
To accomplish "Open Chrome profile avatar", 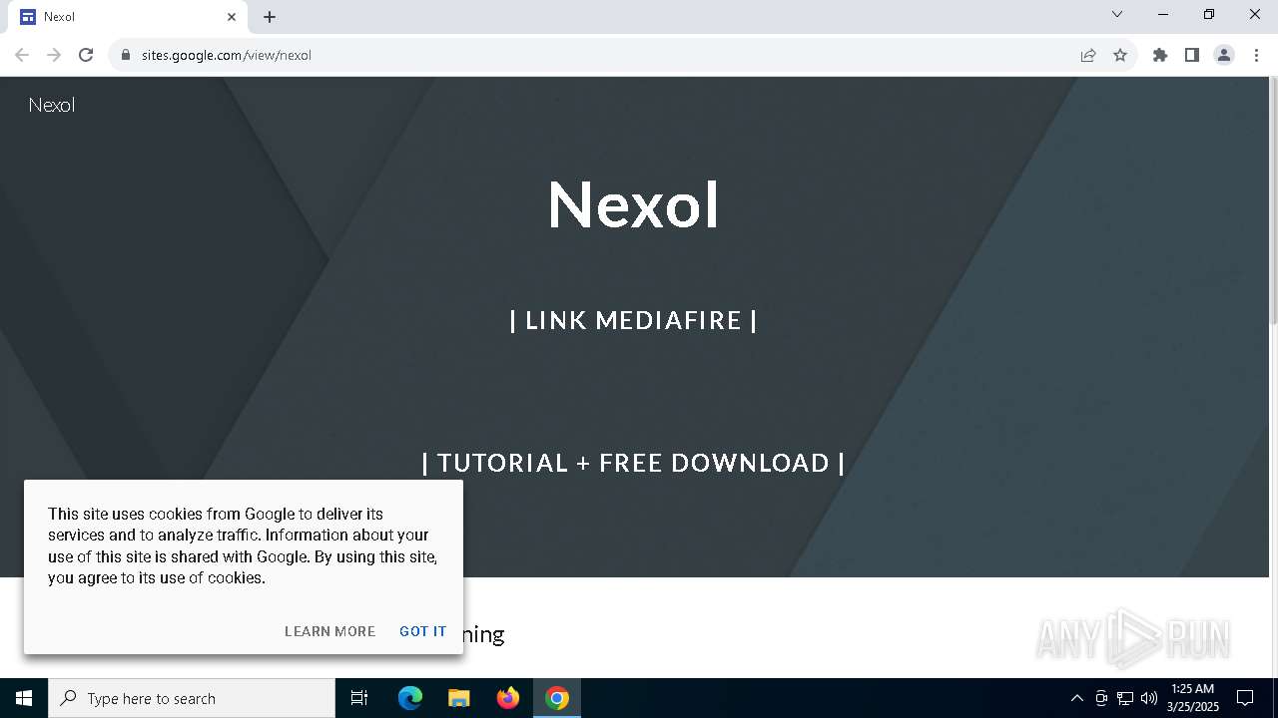I will pos(1224,55).
